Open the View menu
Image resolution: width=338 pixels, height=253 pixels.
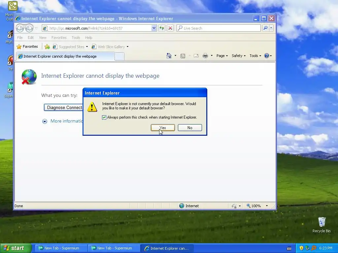pos(43,38)
